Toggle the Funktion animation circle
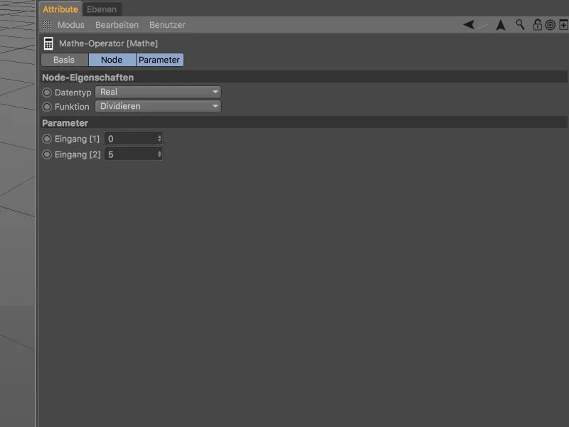The image size is (569, 427). pos(47,107)
